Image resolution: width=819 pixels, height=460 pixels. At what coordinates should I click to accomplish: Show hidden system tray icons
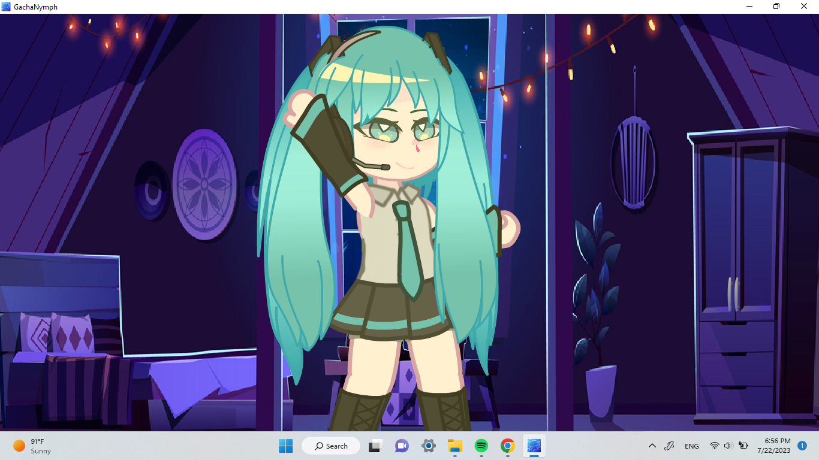(652, 446)
